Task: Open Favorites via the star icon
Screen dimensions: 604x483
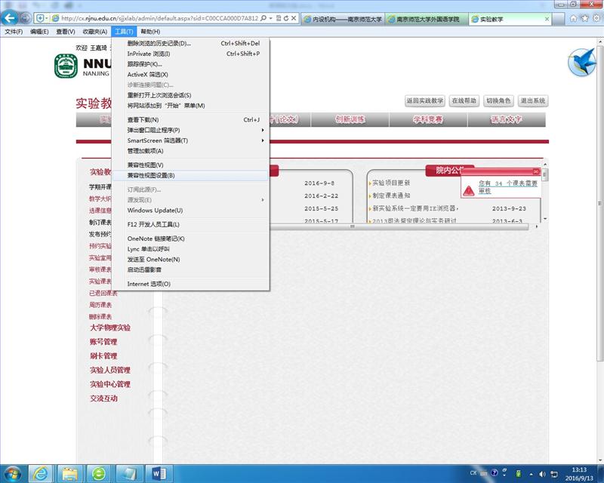Action: point(585,17)
